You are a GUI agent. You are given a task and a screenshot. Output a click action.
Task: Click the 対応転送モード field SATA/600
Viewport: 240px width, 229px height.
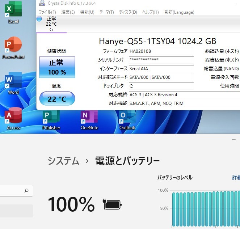coord(161,77)
